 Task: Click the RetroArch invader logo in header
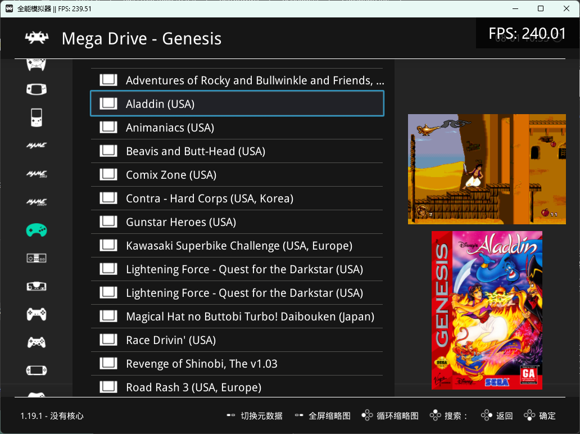[x=37, y=38]
